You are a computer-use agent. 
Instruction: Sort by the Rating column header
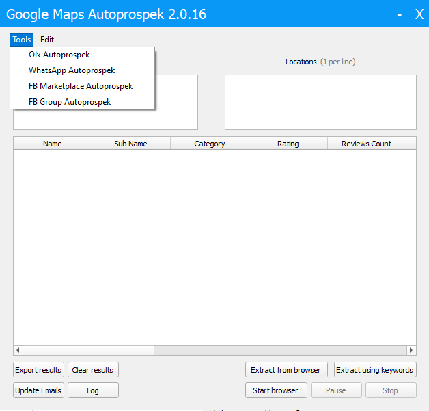(x=288, y=144)
